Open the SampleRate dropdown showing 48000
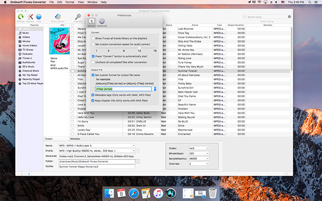 point(199,158)
